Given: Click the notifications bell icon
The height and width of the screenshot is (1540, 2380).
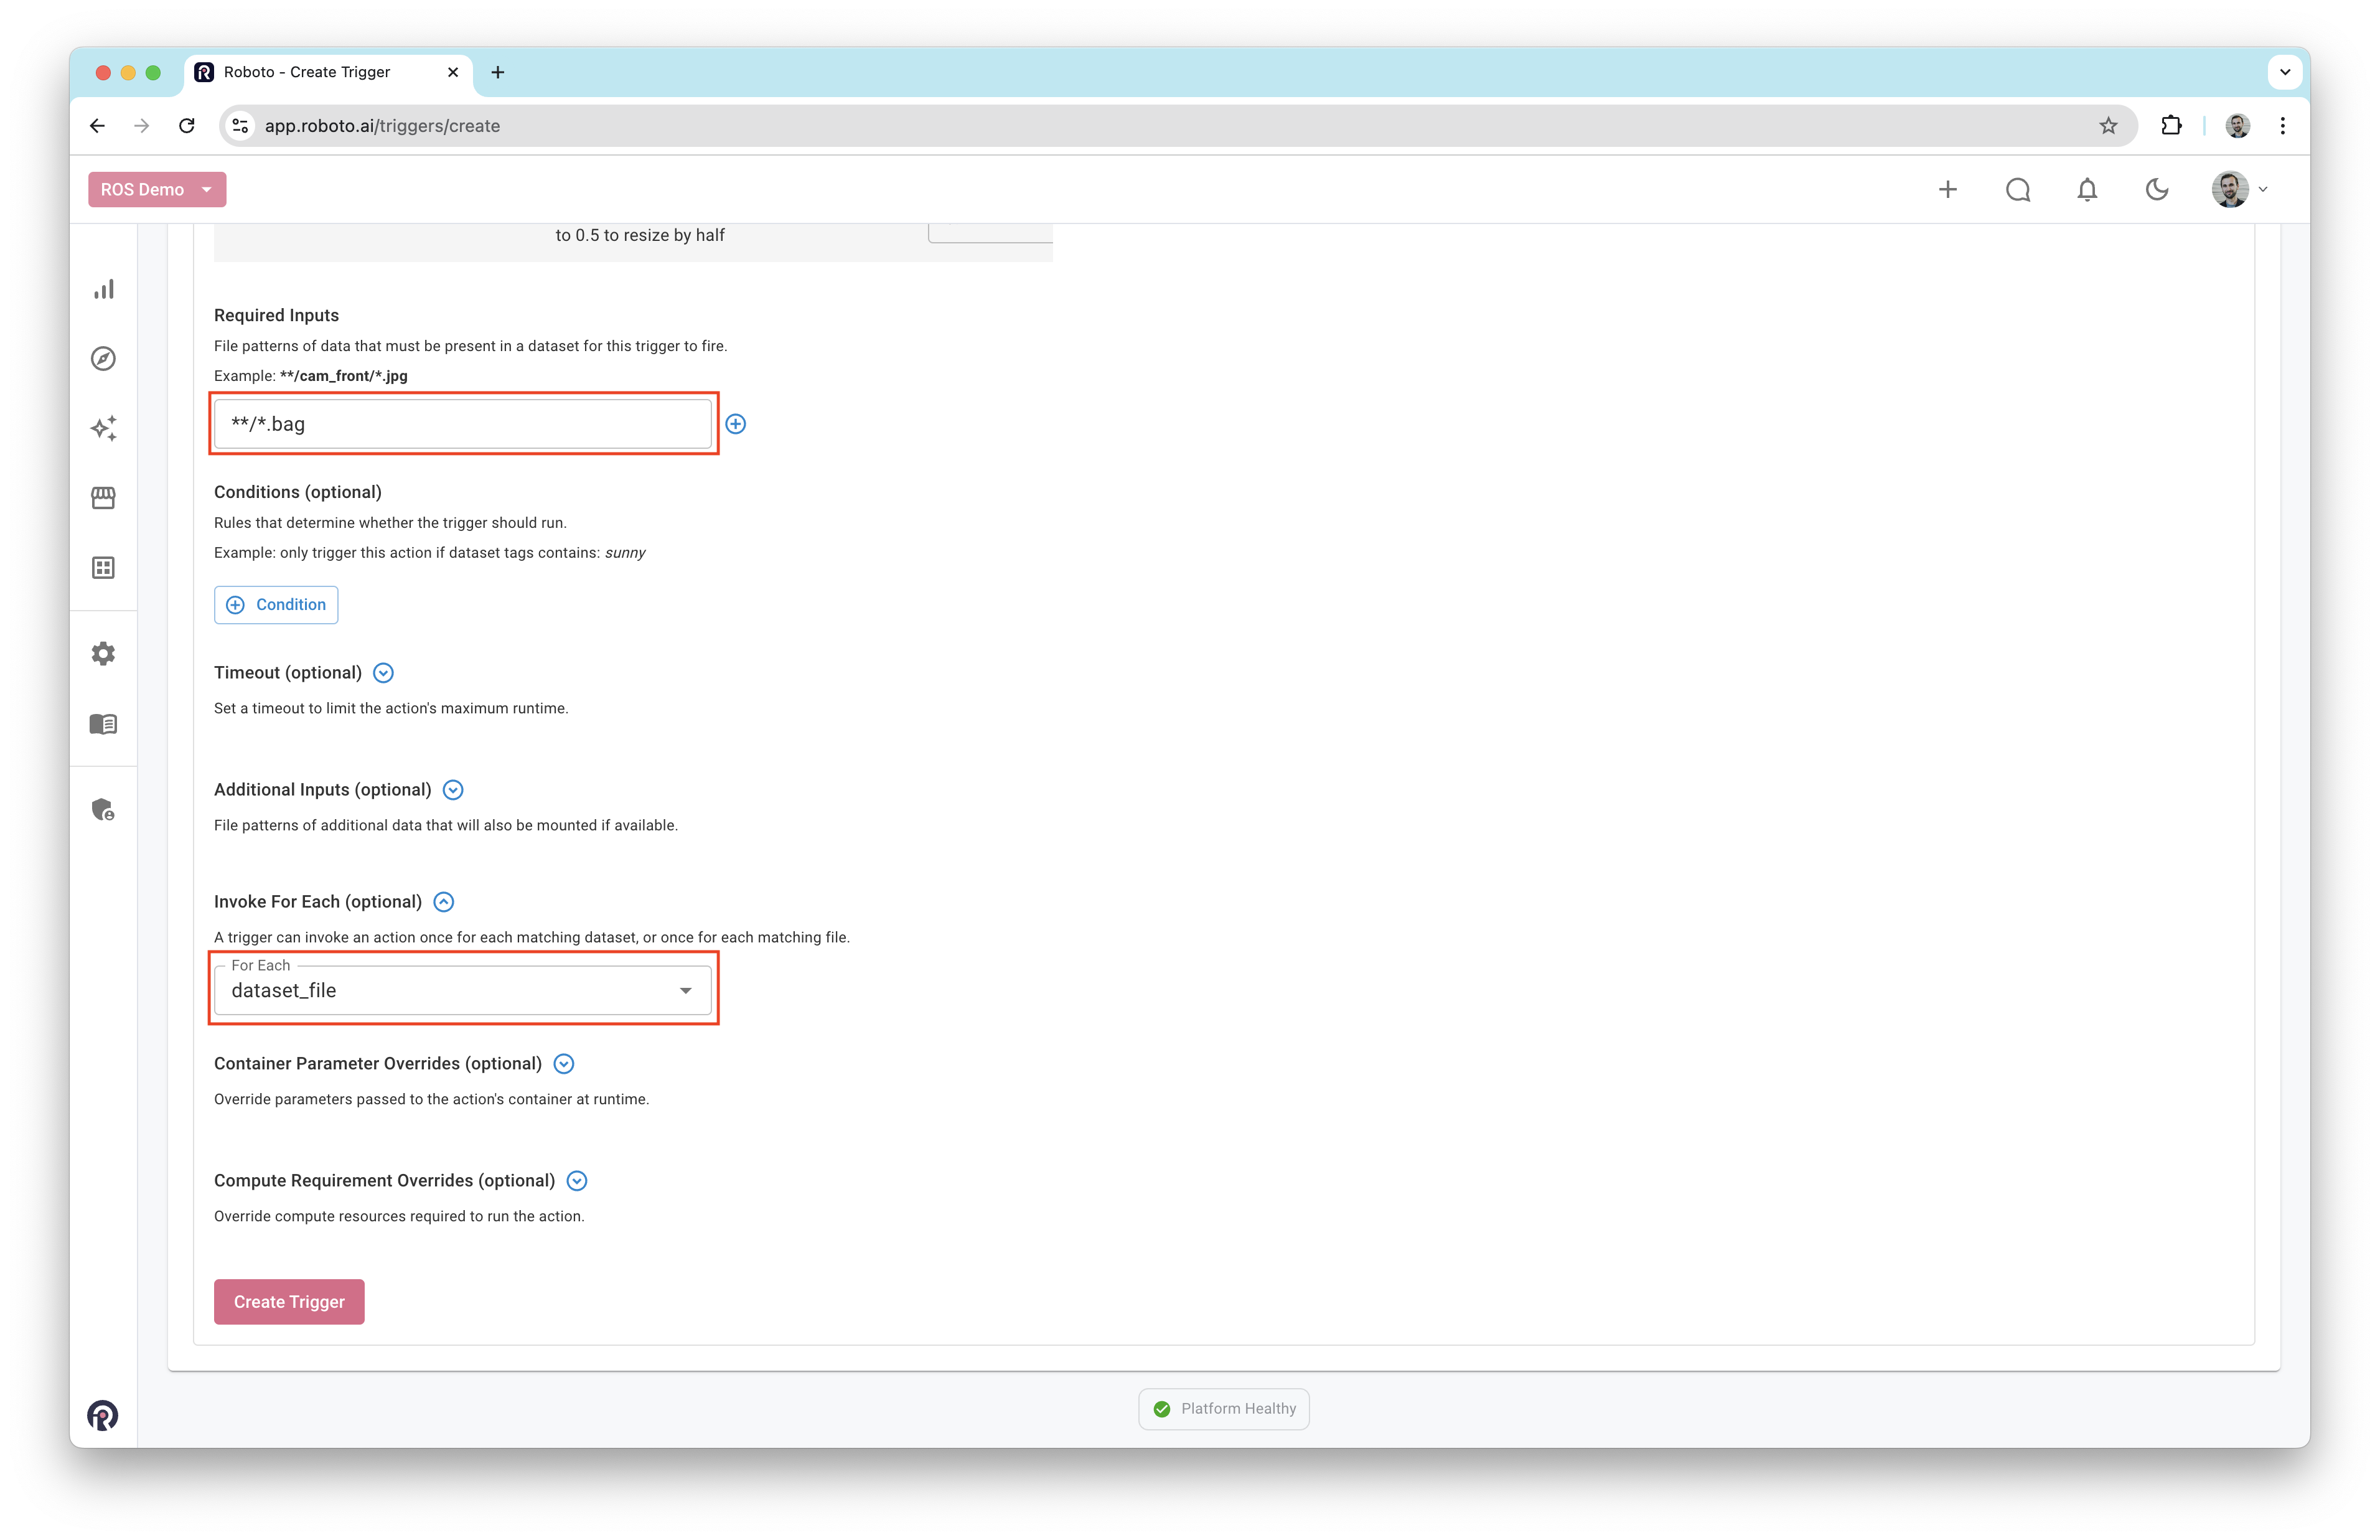Looking at the screenshot, I should tap(2087, 190).
